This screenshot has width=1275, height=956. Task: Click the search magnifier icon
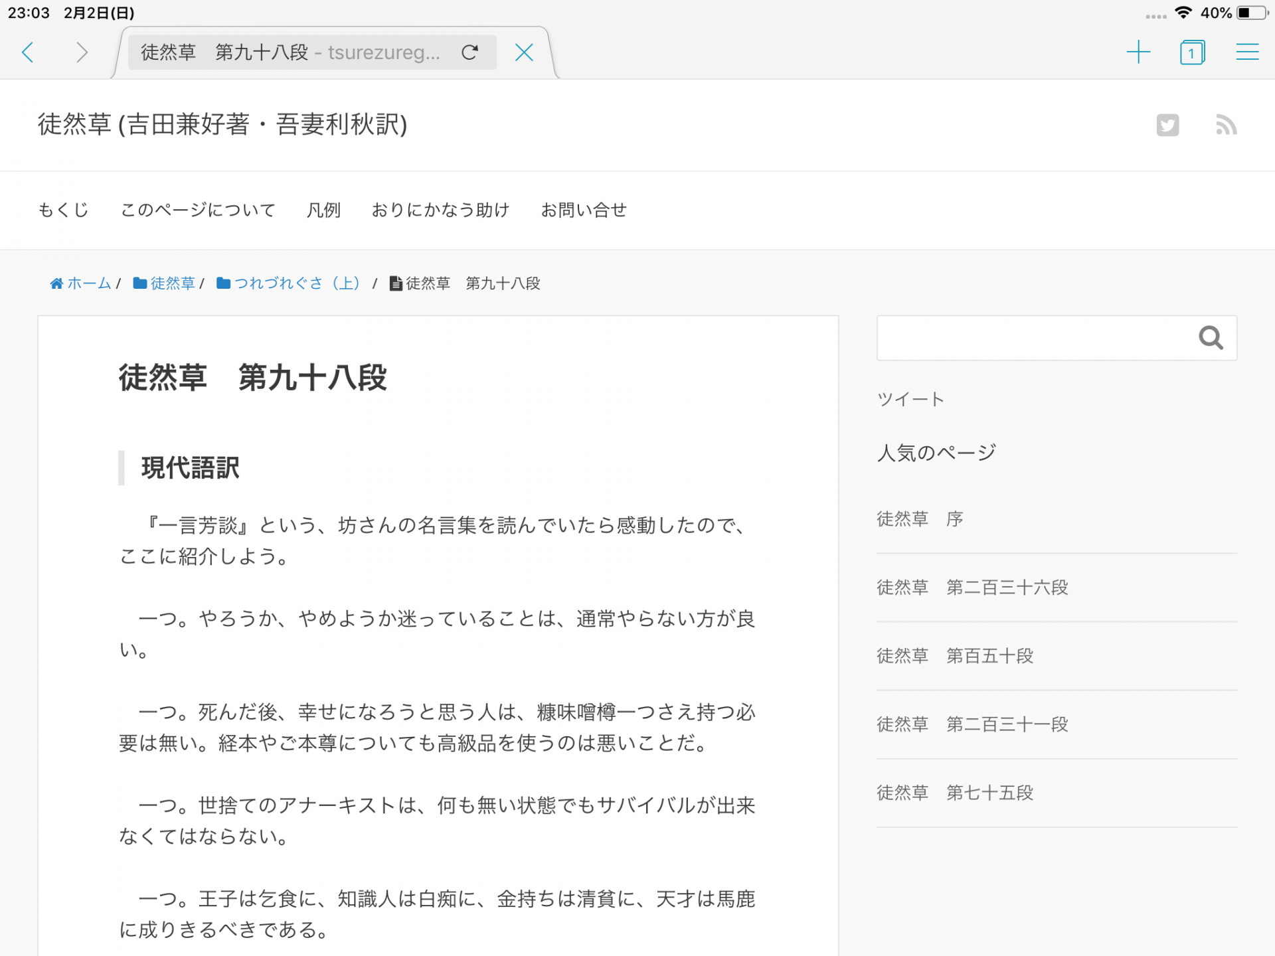click(x=1211, y=338)
